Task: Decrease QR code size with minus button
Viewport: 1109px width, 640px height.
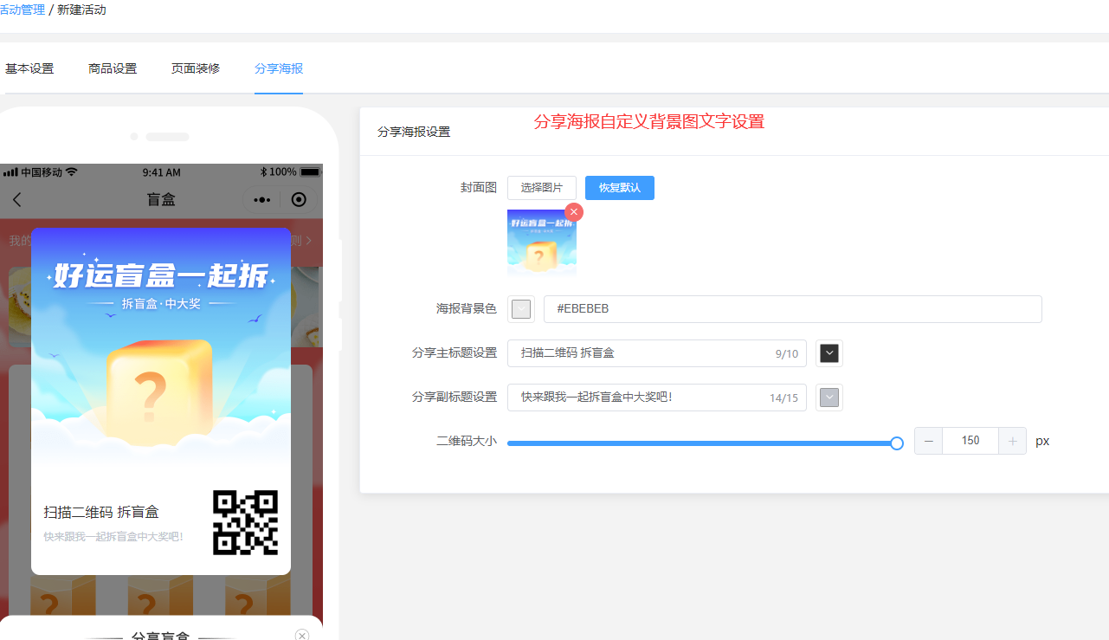Action: coord(929,441)
